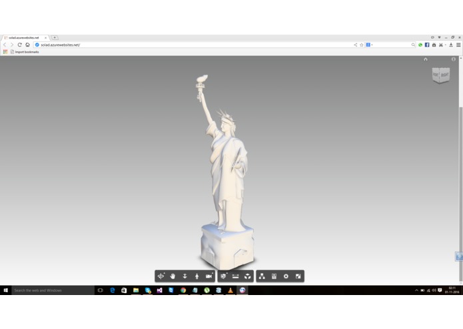Click the magnifier search icon
The height and width of the screenshot is (329, 463).
(413, 45)
